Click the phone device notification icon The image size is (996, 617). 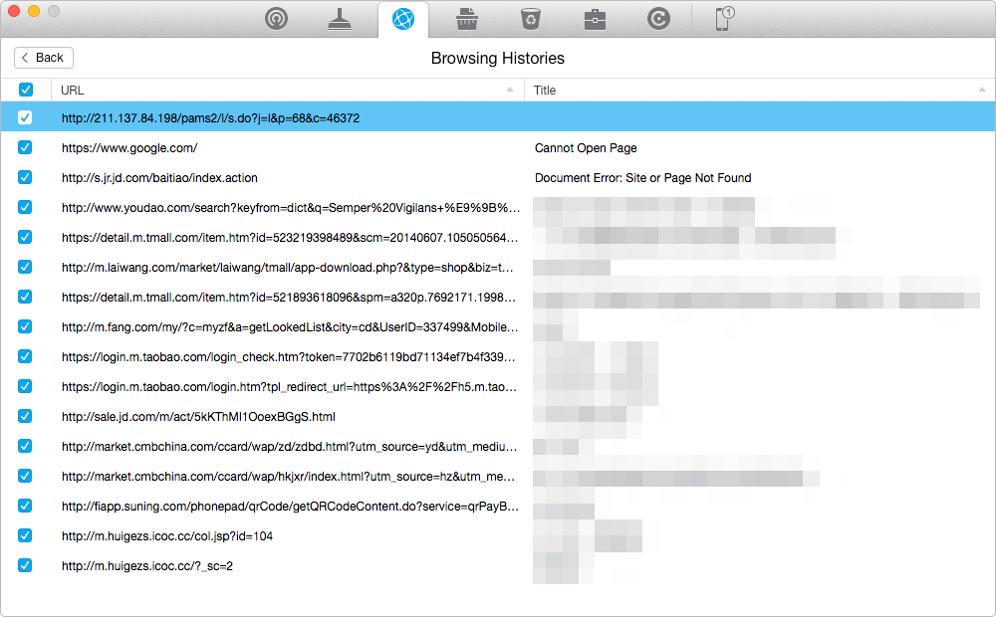(x=724, y=18)
